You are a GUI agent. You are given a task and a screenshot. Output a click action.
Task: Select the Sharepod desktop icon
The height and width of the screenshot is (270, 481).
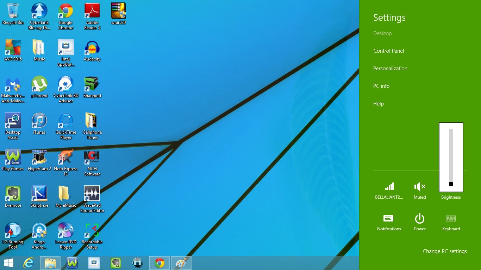point(92,87)
